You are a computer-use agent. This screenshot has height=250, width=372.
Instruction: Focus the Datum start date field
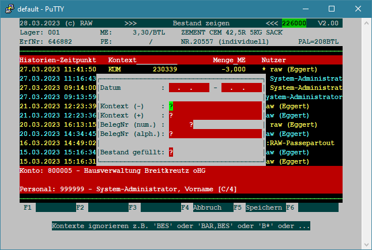tap(189, 88)
